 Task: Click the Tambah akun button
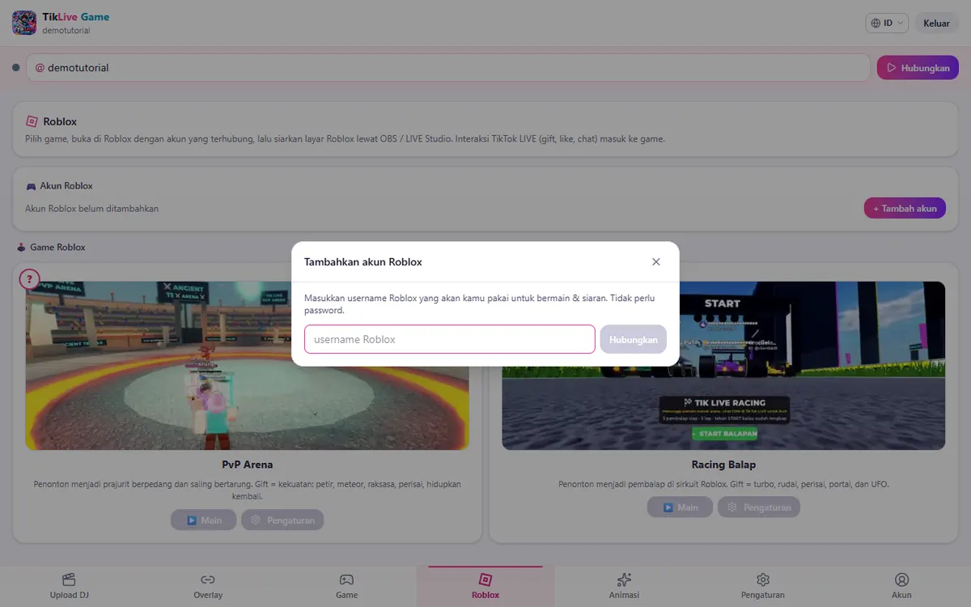tap(905, 208)
